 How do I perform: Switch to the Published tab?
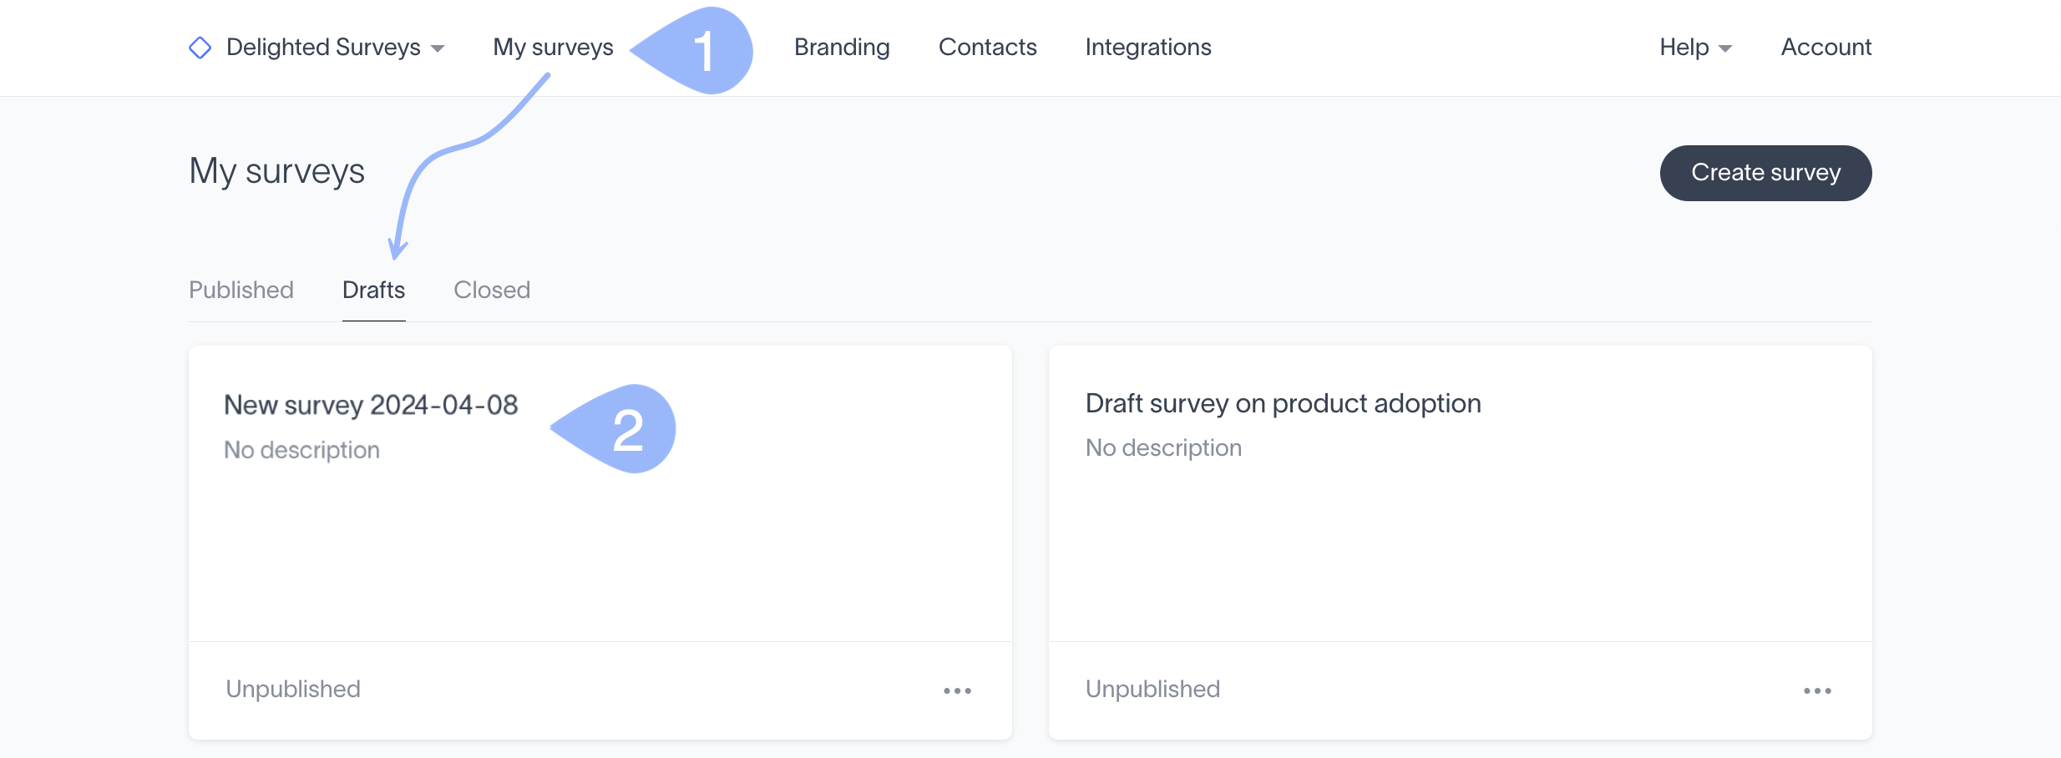tap(241, 290)
